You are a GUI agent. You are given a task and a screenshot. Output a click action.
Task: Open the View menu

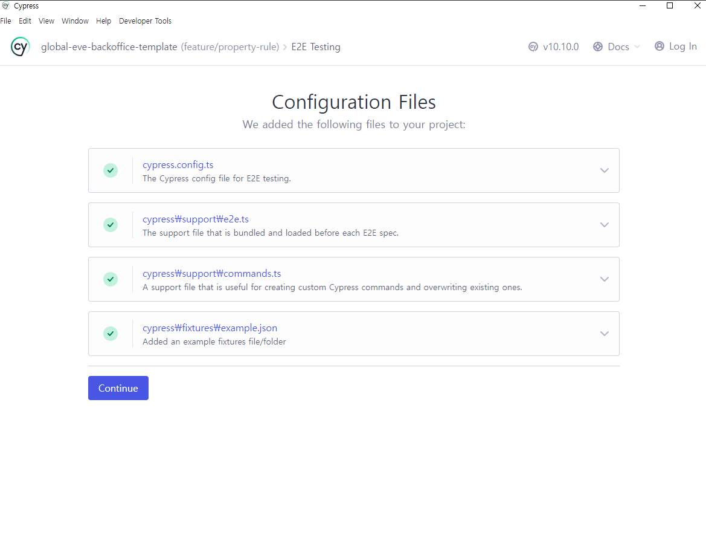tap(47, 21)
